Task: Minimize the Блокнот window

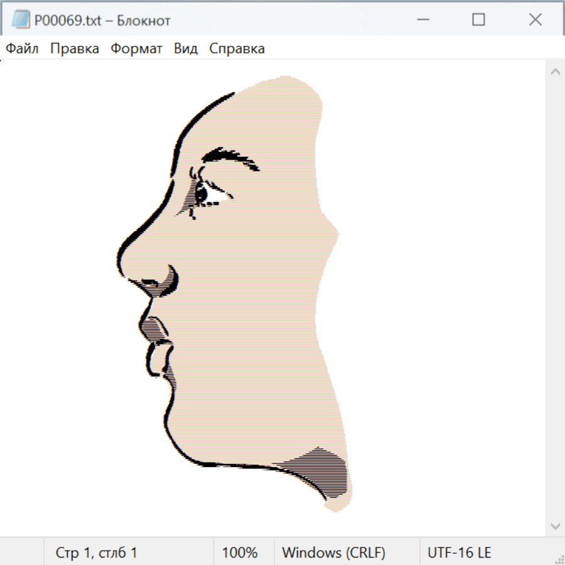Action: point(422,20)
